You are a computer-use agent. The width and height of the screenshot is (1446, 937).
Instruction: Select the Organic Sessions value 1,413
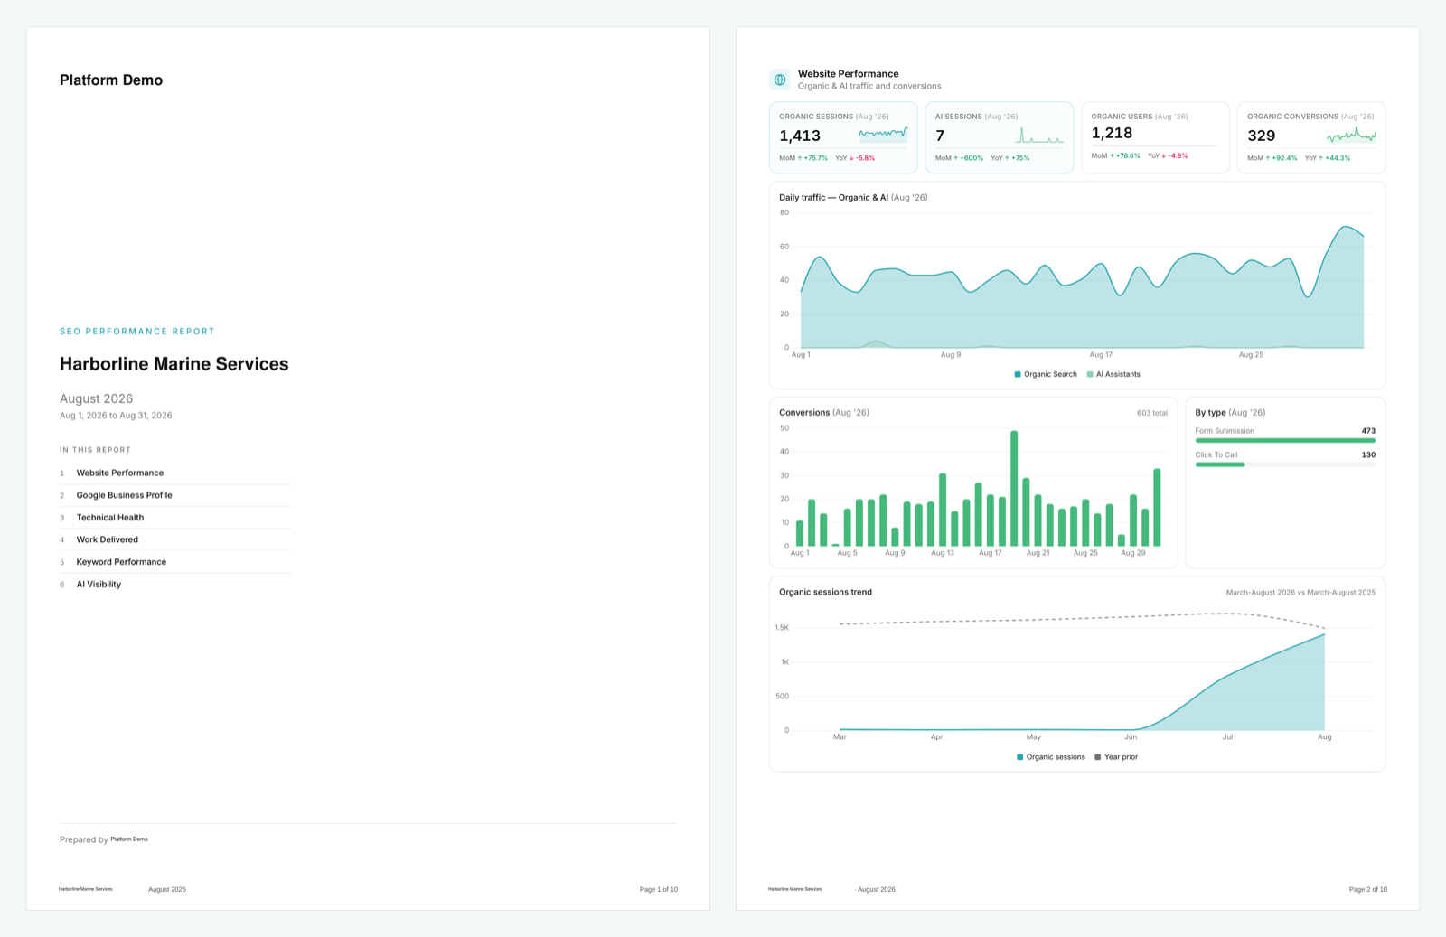(800, 136)
